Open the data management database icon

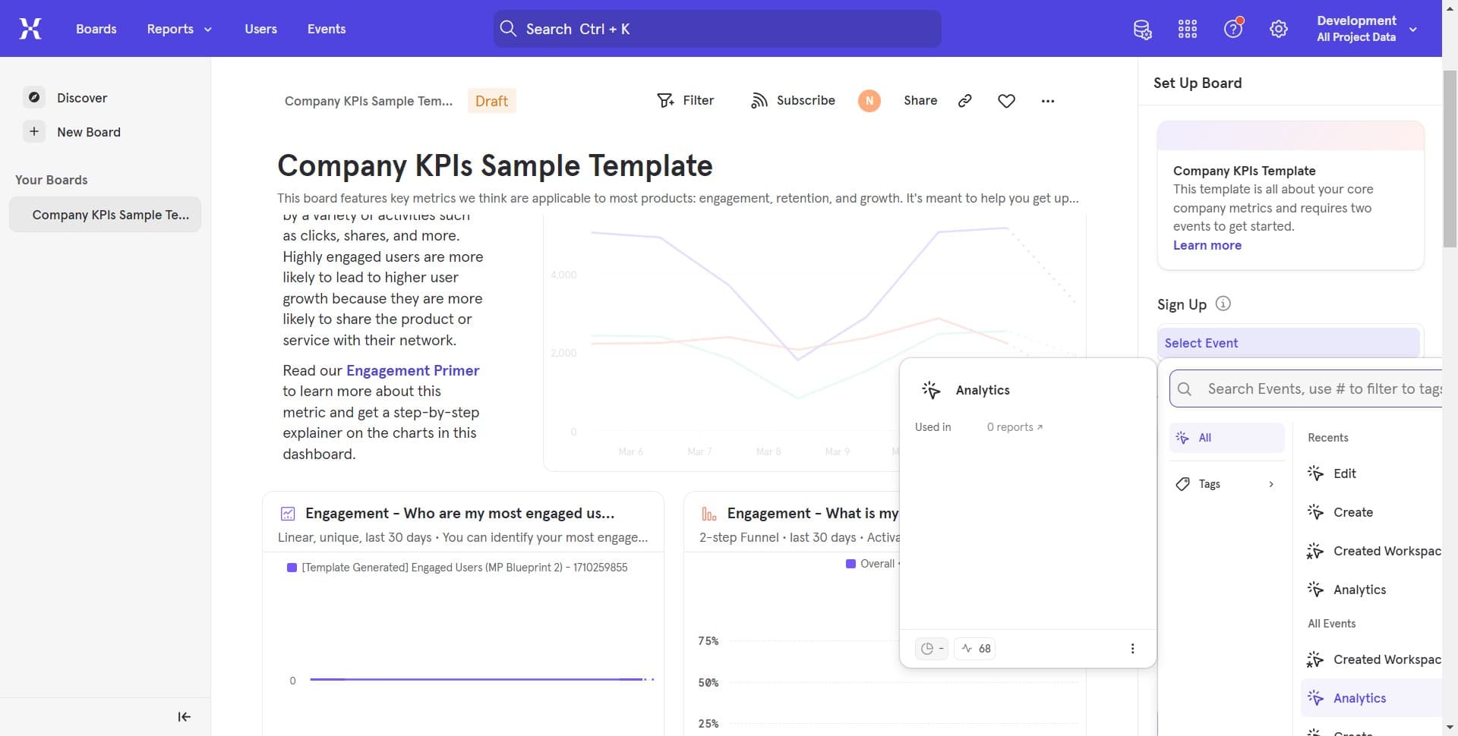[1142, 30]
